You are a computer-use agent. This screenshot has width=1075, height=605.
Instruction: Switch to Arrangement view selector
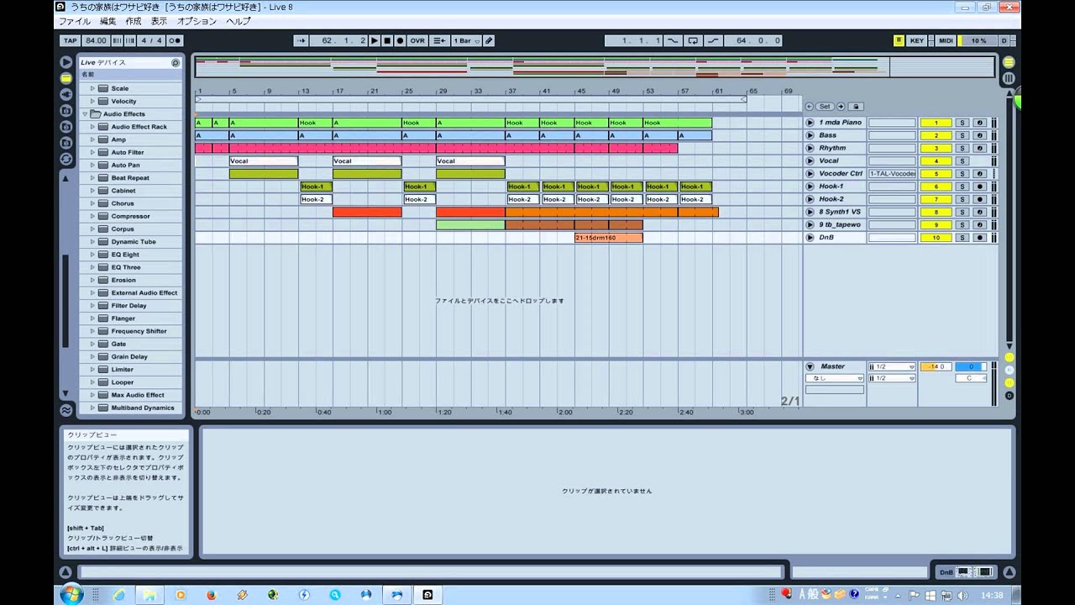point(1009,62)
